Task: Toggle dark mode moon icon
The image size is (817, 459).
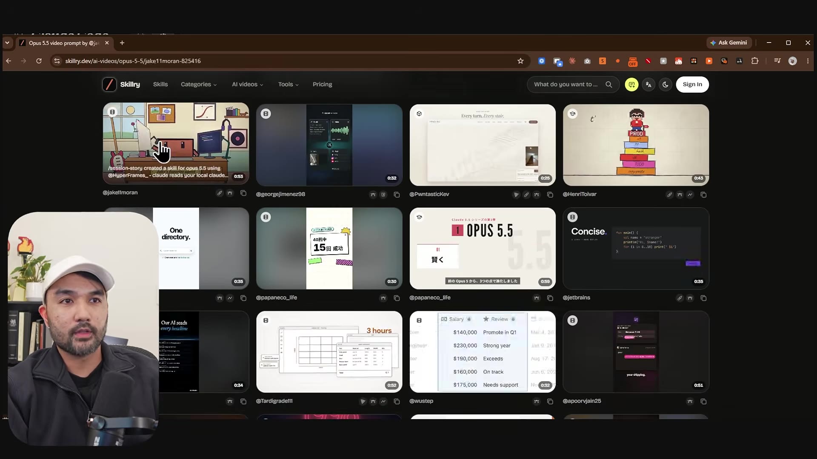Action: 666,85
